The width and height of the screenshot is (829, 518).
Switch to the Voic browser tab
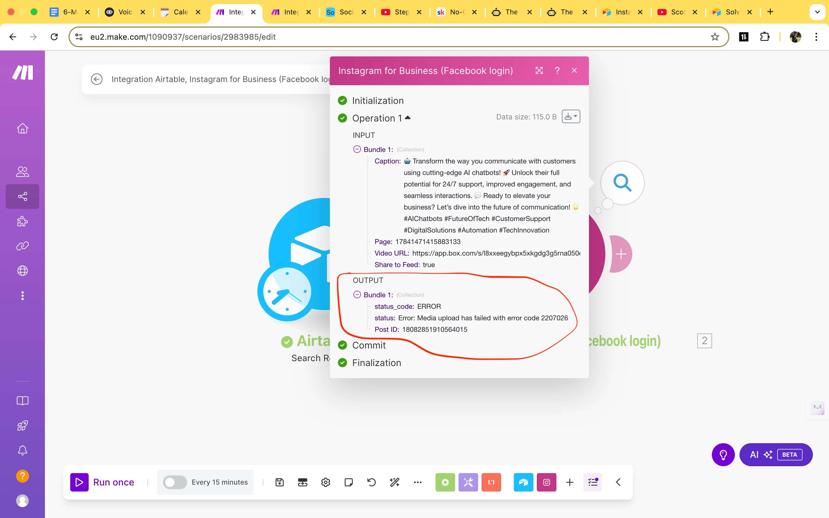click(125, 12)
